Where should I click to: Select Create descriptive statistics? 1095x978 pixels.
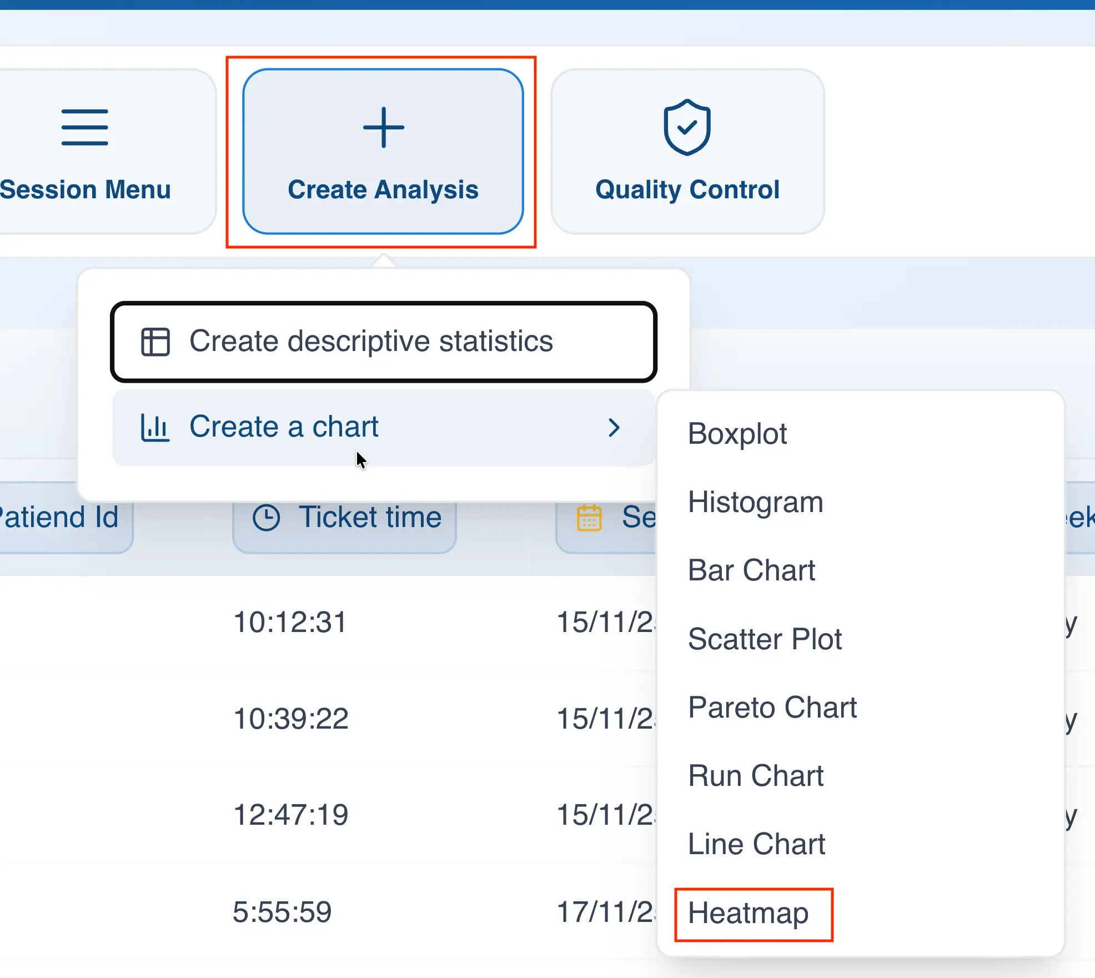pyautogui.click(x=371, y=342)
